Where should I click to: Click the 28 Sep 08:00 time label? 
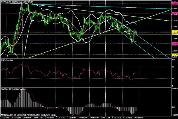click(x=17, y=118)
